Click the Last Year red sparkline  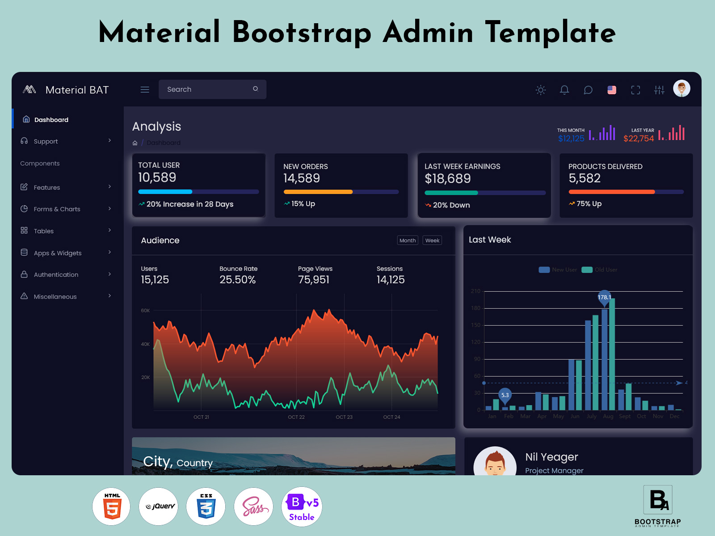pos(671,133)
